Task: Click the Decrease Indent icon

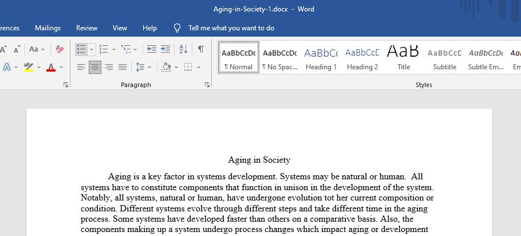Action: tap(152, 49)
